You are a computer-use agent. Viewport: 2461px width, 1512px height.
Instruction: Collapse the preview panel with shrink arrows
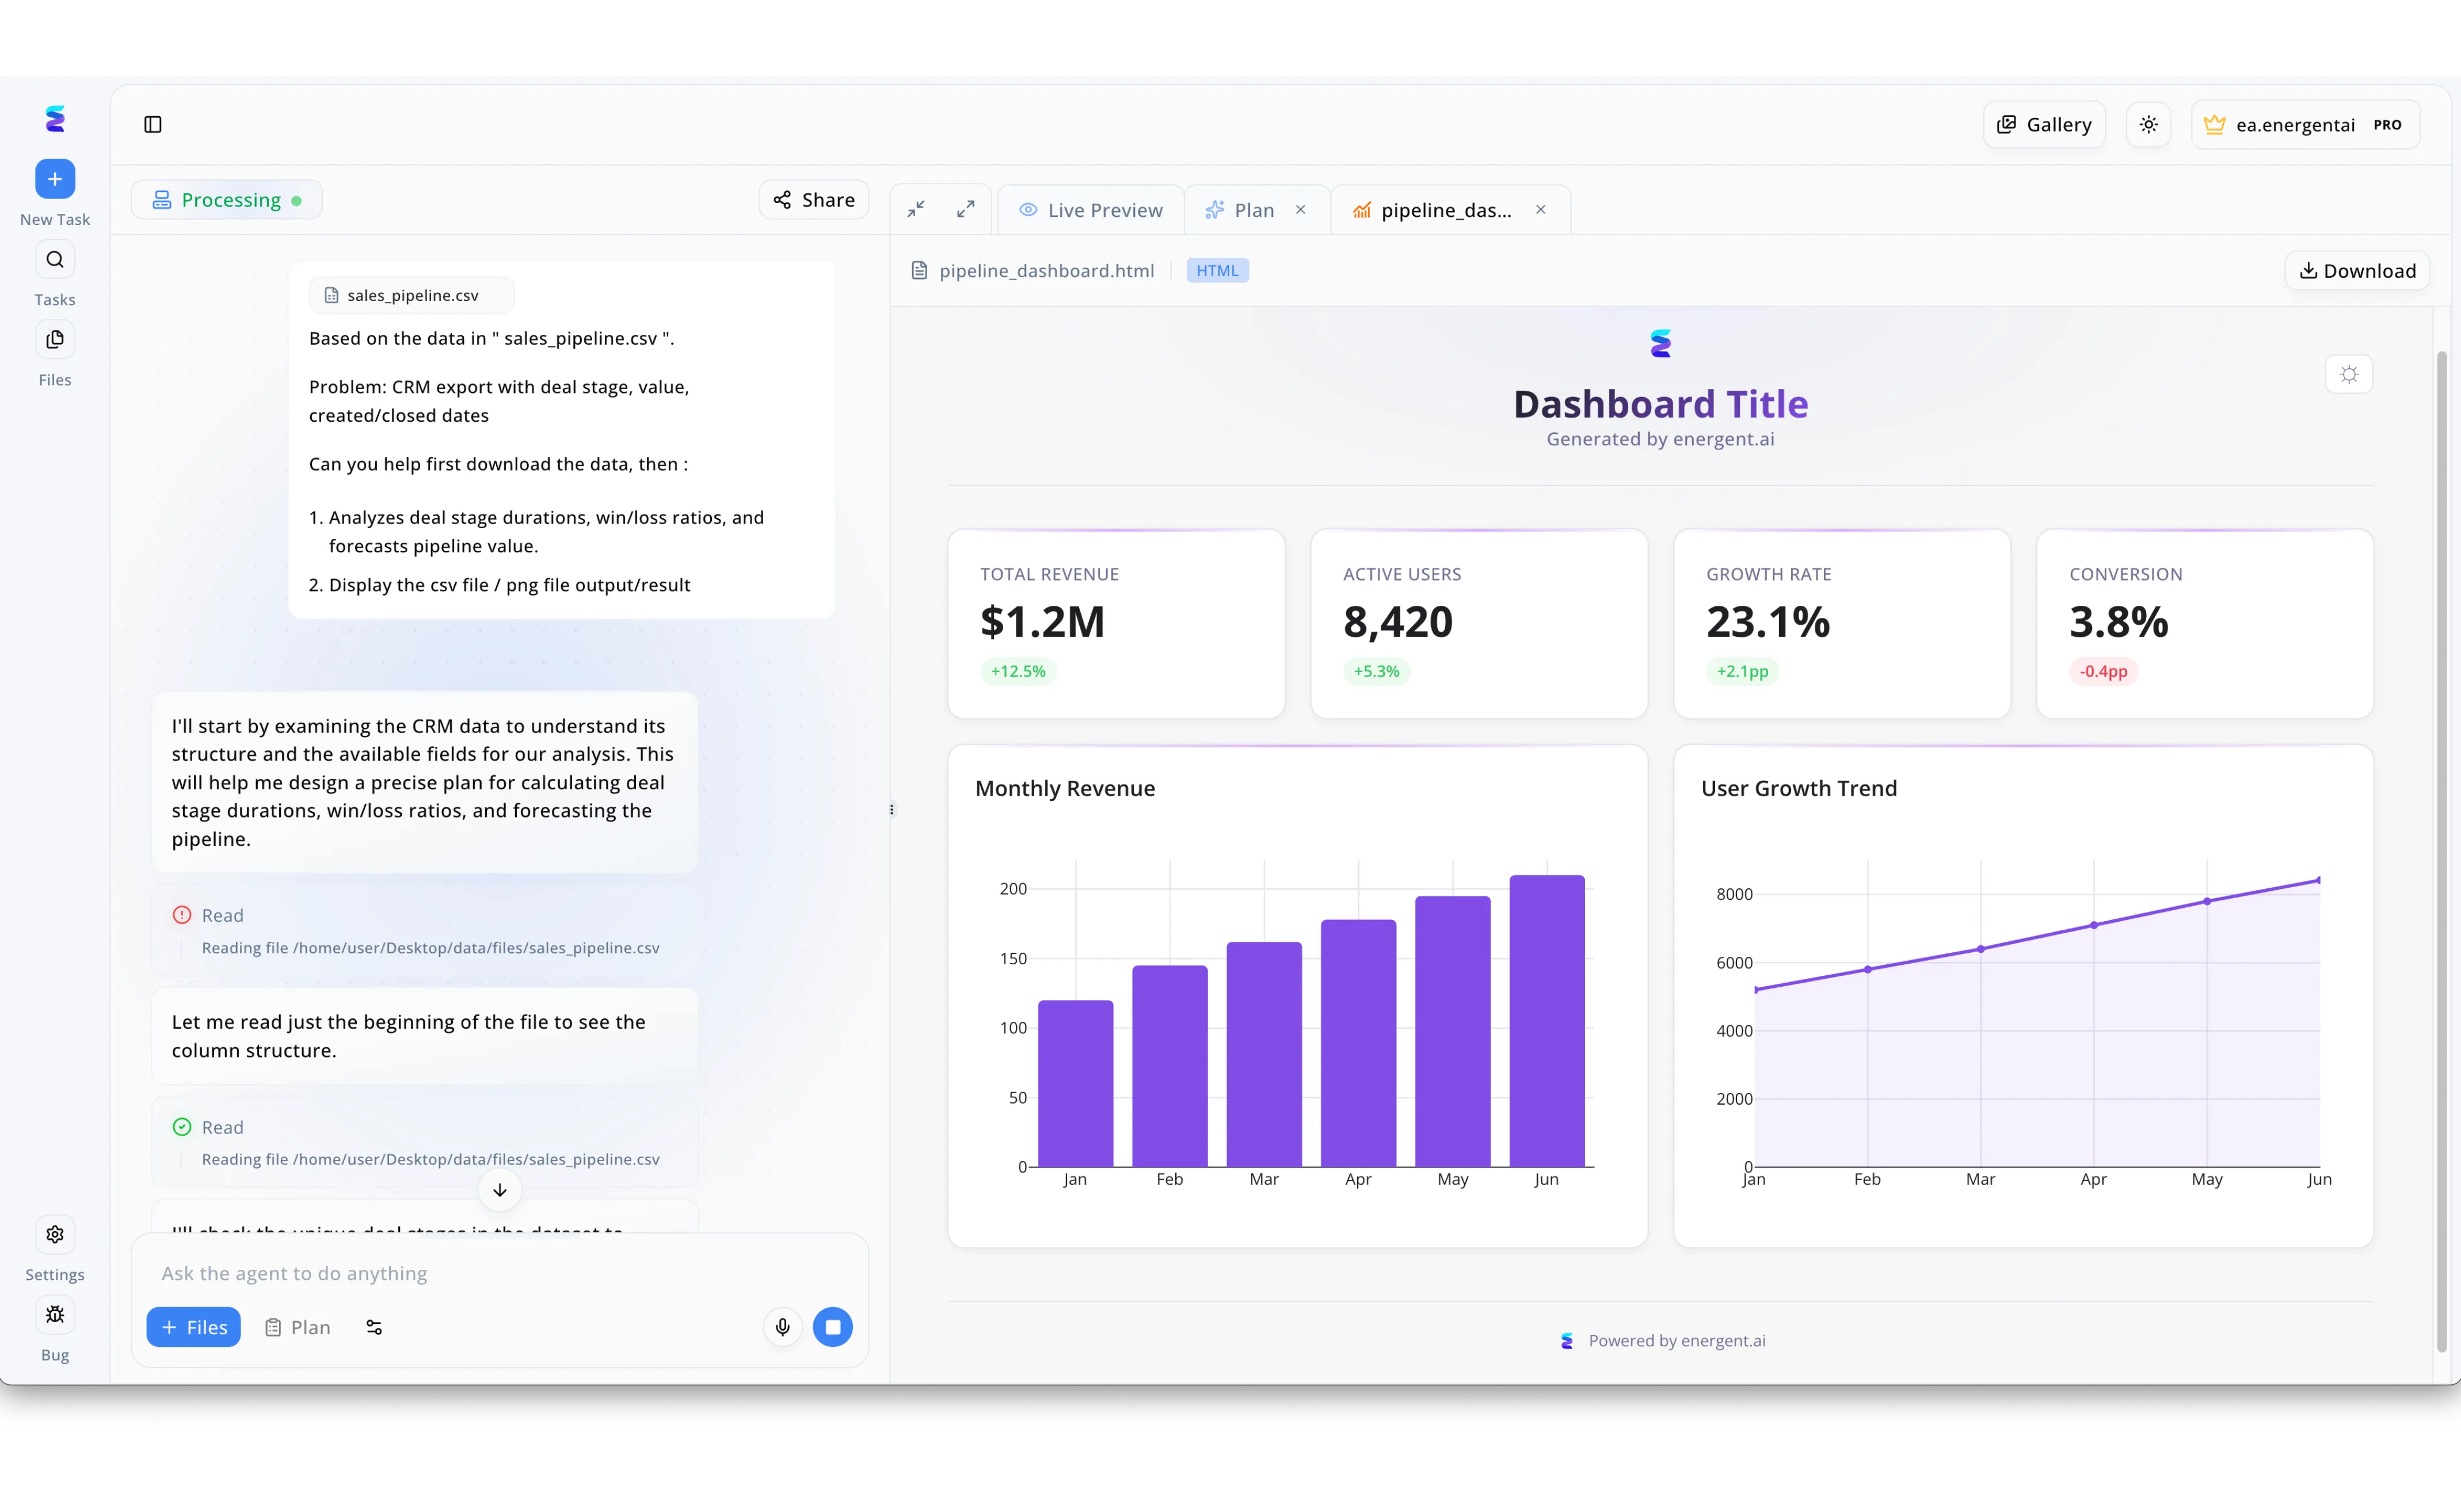tap(915, 209)
